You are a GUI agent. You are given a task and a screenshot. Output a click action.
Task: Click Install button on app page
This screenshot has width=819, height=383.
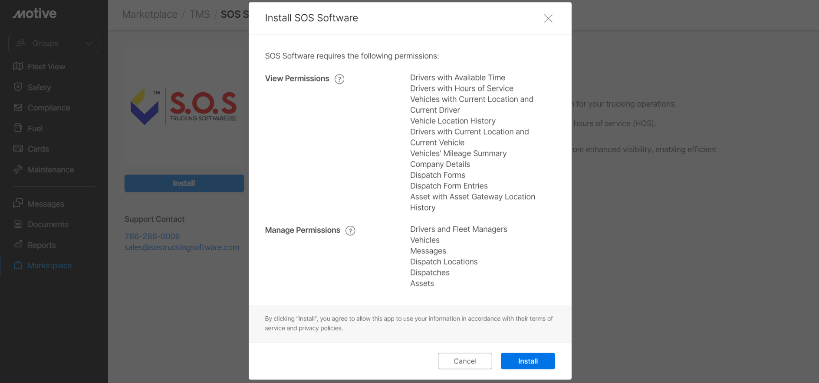tap(184, 183)
